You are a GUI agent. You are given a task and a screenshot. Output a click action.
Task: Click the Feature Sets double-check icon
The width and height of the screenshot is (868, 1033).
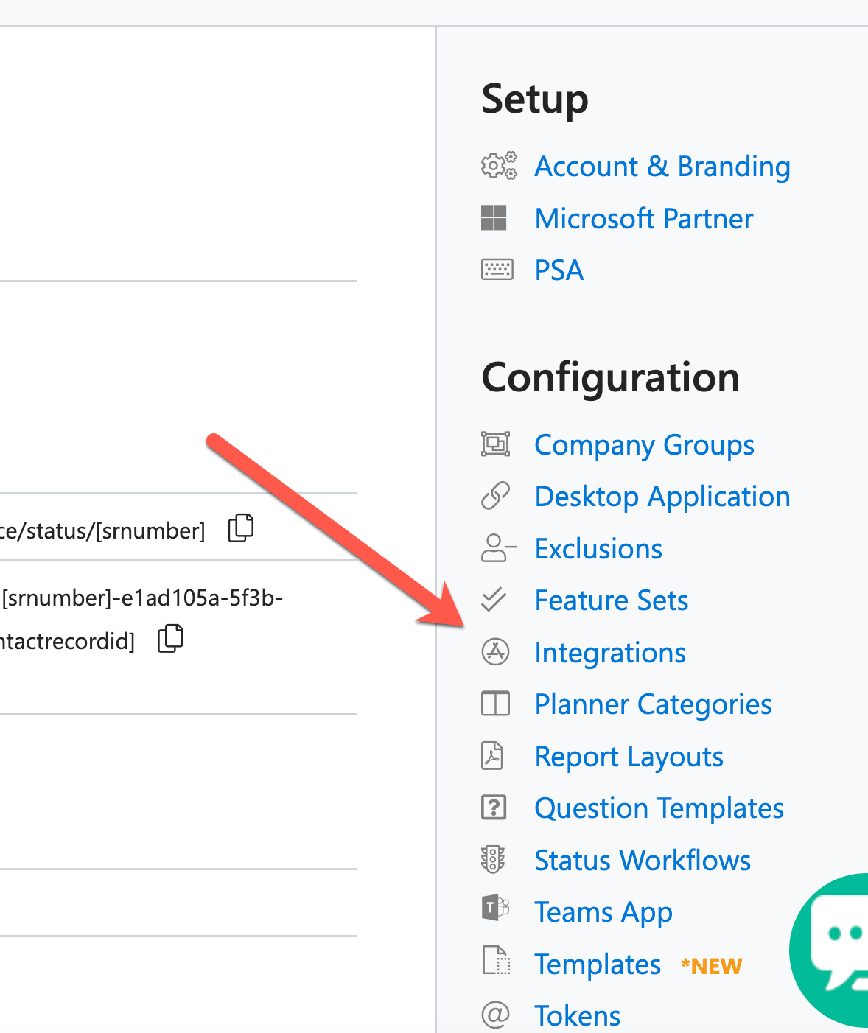coord(495,600)
